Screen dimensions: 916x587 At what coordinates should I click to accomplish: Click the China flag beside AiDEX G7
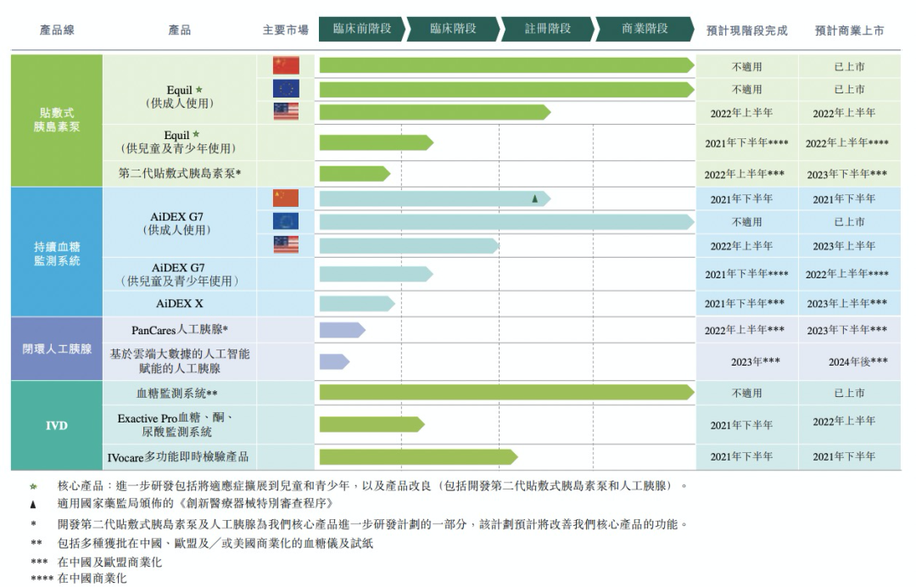coord(286,198)
